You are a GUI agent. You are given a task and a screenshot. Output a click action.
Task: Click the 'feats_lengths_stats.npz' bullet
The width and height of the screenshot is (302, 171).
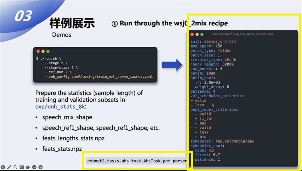click(x=73, y=138)
